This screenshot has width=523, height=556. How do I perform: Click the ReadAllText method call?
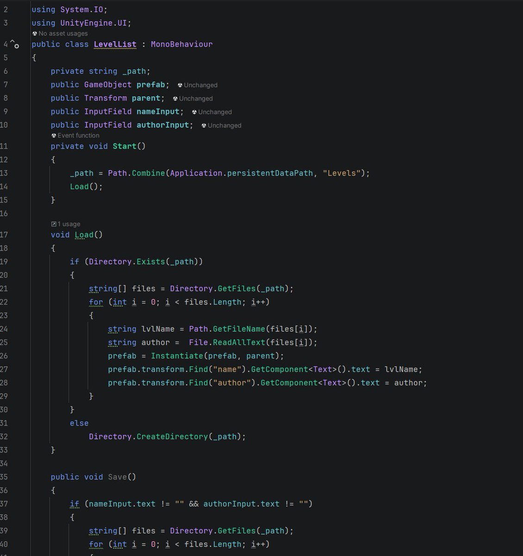pyautogui.click(x=239, y=342)
